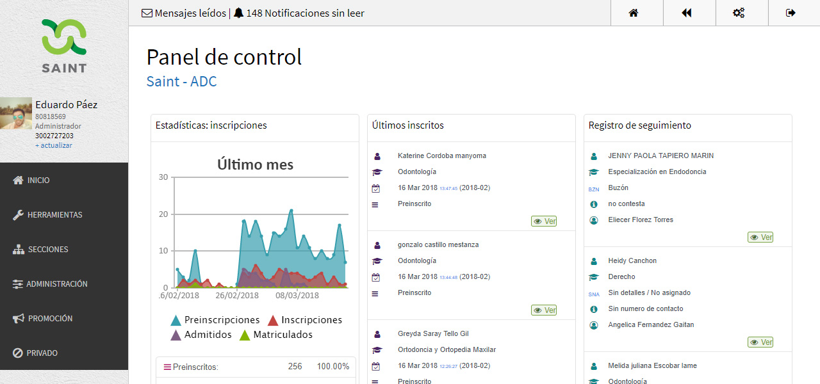This screenshot has height=384, width=820.
Task: Click list icon beside Katerine's Preinscrito status
Action: 375,204
